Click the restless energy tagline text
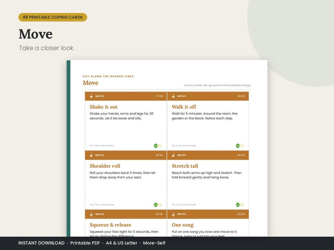The width and height of the screenshot is (334, 250). (217, 85)
